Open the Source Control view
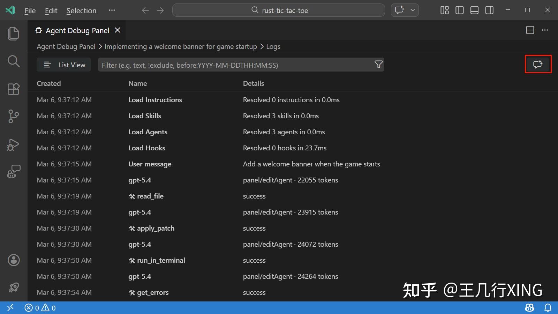The height and width of the screenshot is (314, 558). [14, 116]
